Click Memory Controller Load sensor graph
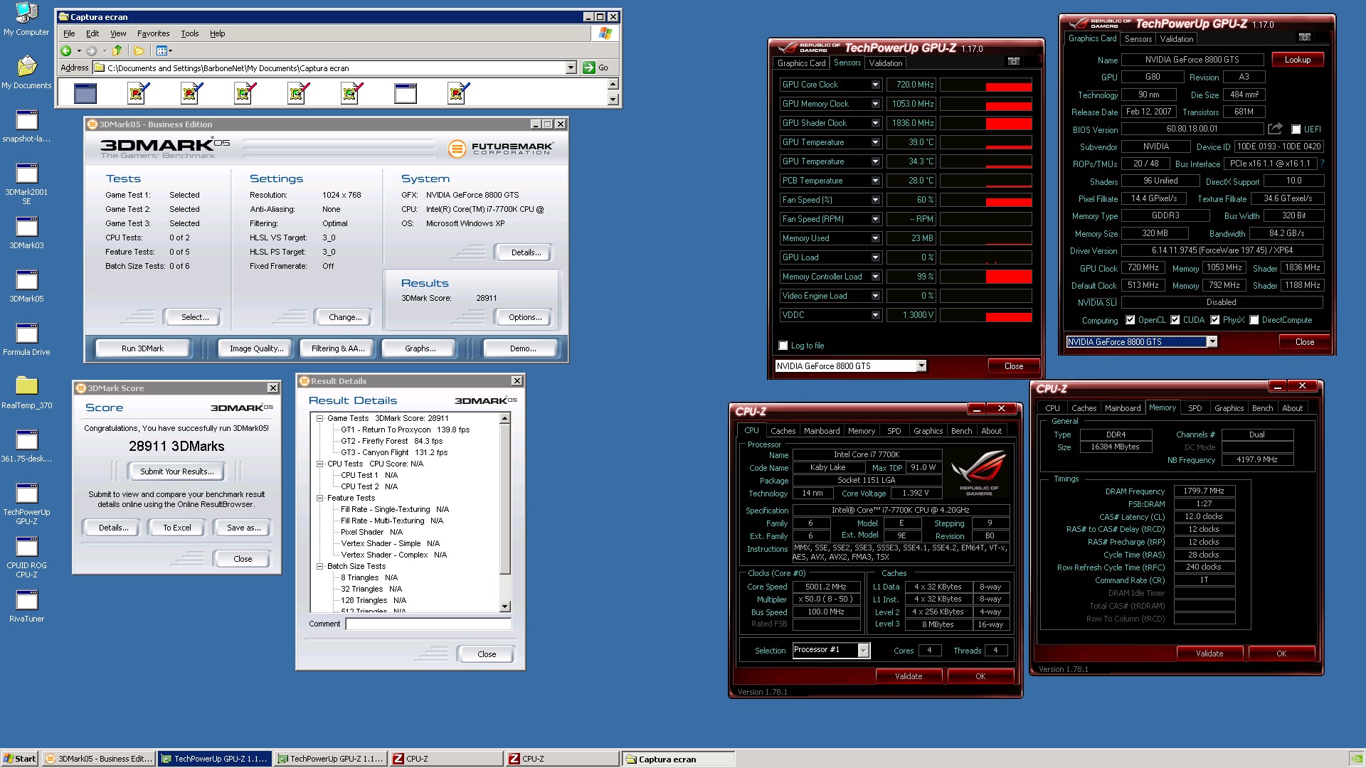 click(986, 277)
